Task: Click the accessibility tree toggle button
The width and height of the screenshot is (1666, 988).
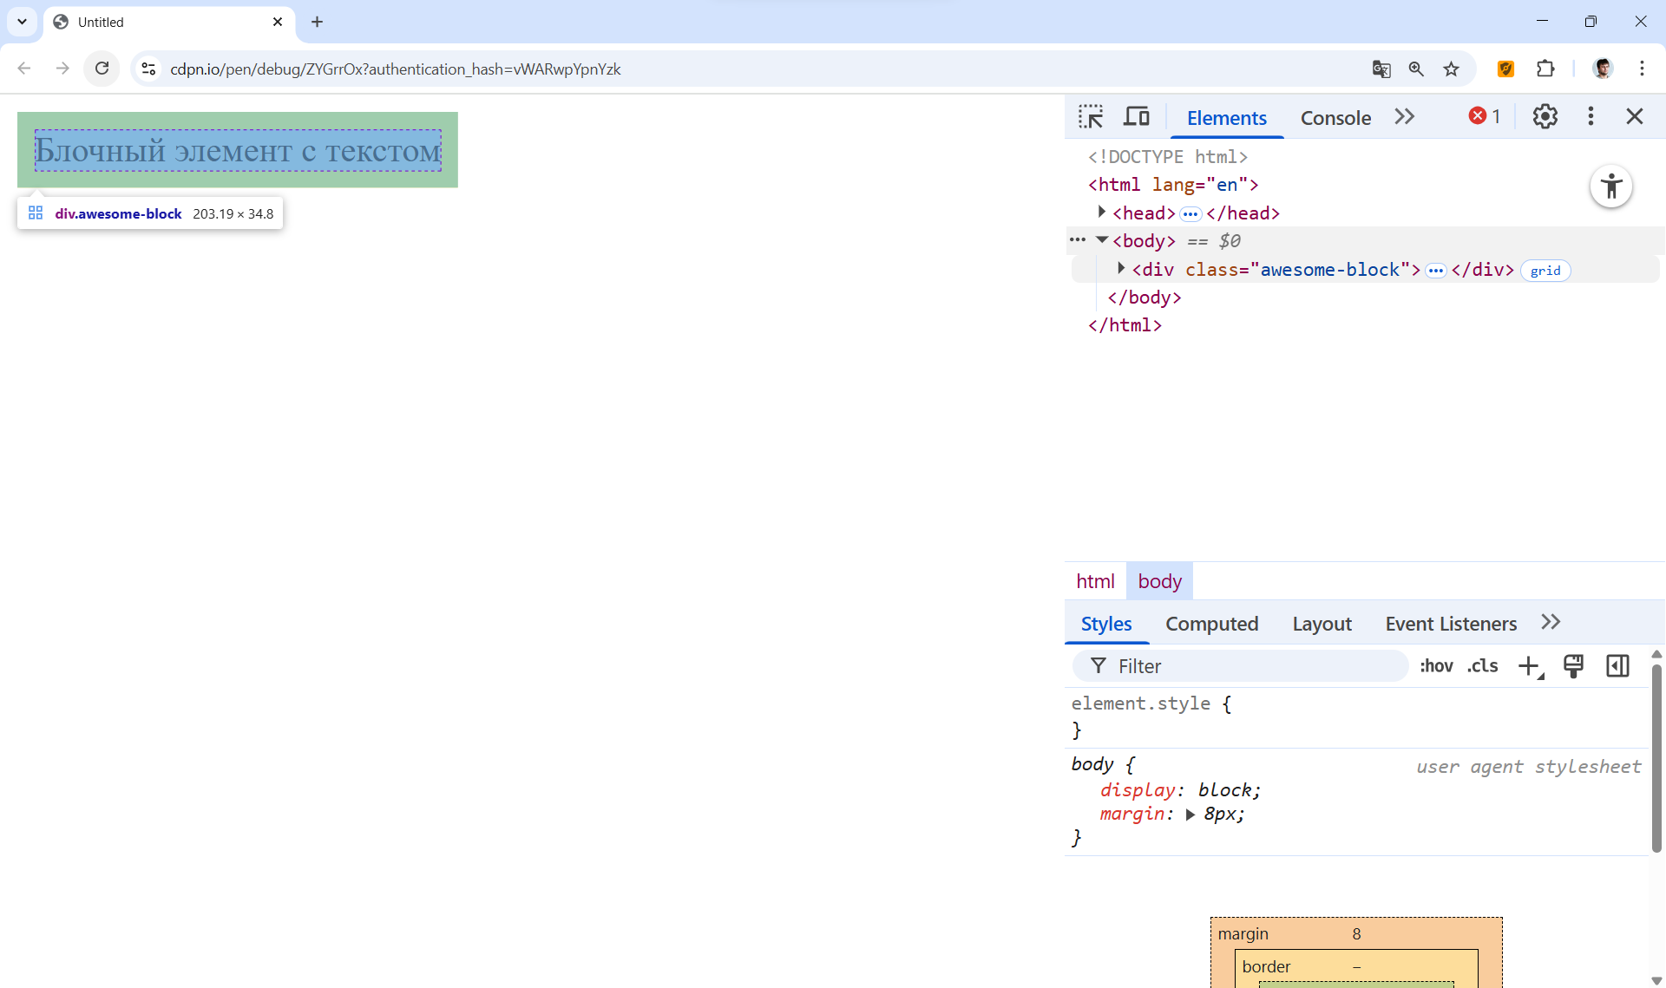Action: 1610,186
